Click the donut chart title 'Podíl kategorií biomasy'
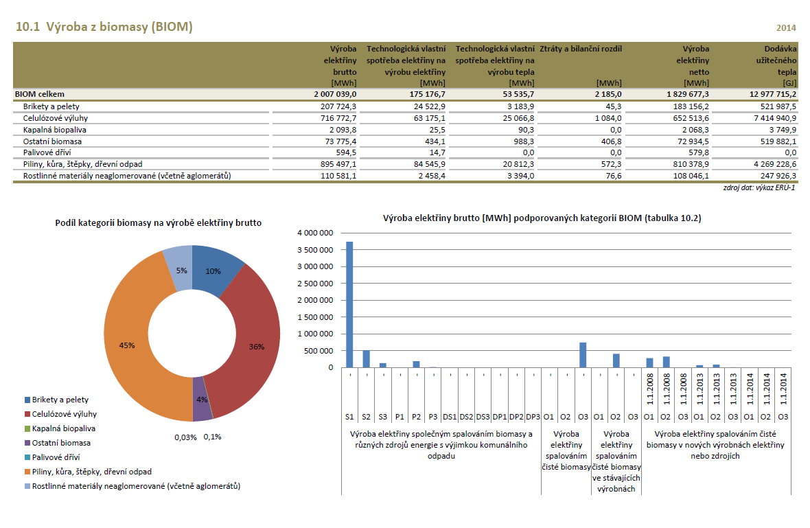The width and height of the screenshot is (810, 528). coord(158,223)
